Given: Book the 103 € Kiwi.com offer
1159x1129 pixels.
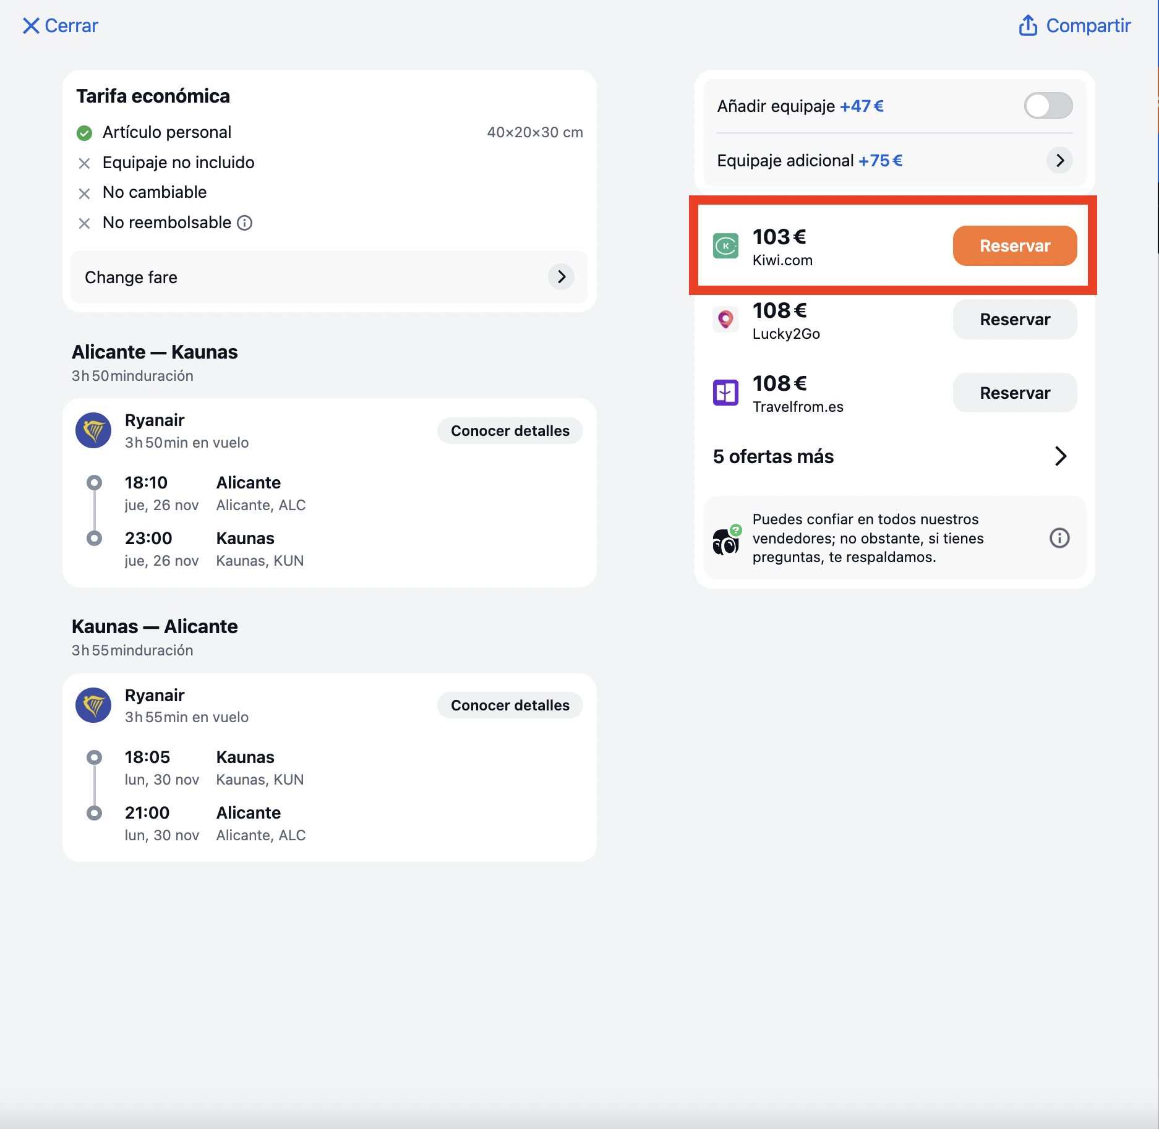Looking at the screenshot, I should 1015,245.
